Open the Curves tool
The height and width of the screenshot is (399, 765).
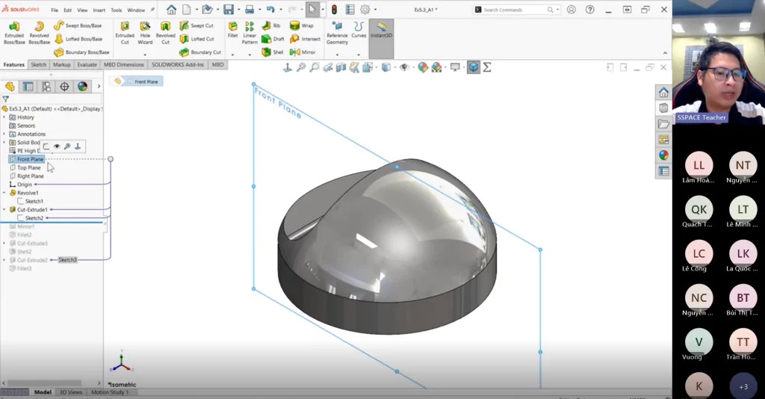(x=359, y=30)
